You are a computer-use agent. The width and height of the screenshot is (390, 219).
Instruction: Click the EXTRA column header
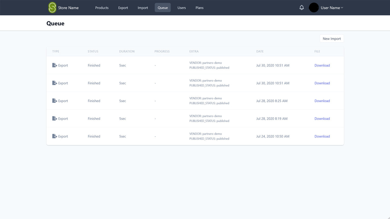[194, 51]
